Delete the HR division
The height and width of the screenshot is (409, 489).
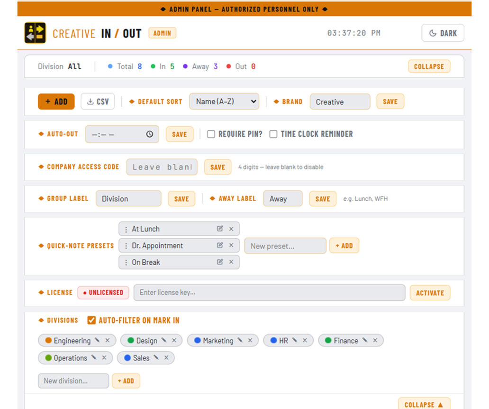[305, 340]
